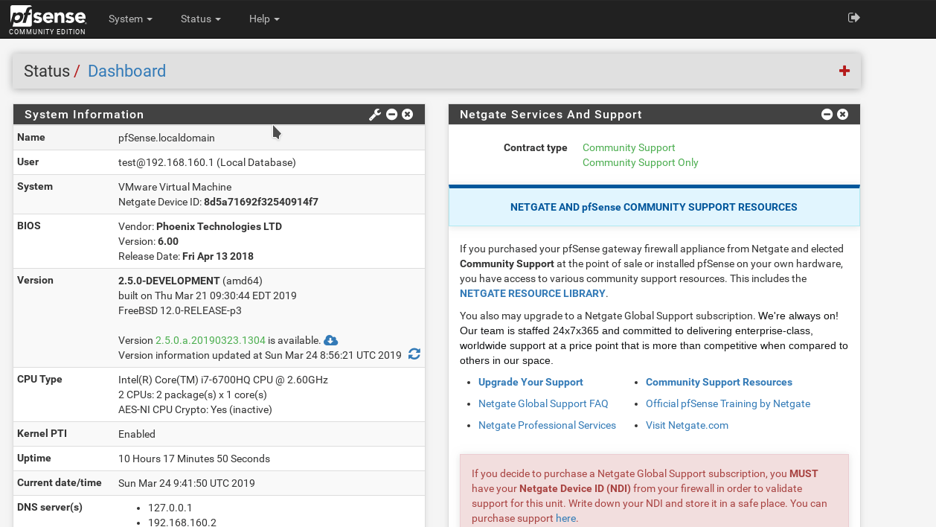Click the AES-NI CPU Crypto line

(x=195, y=409)
